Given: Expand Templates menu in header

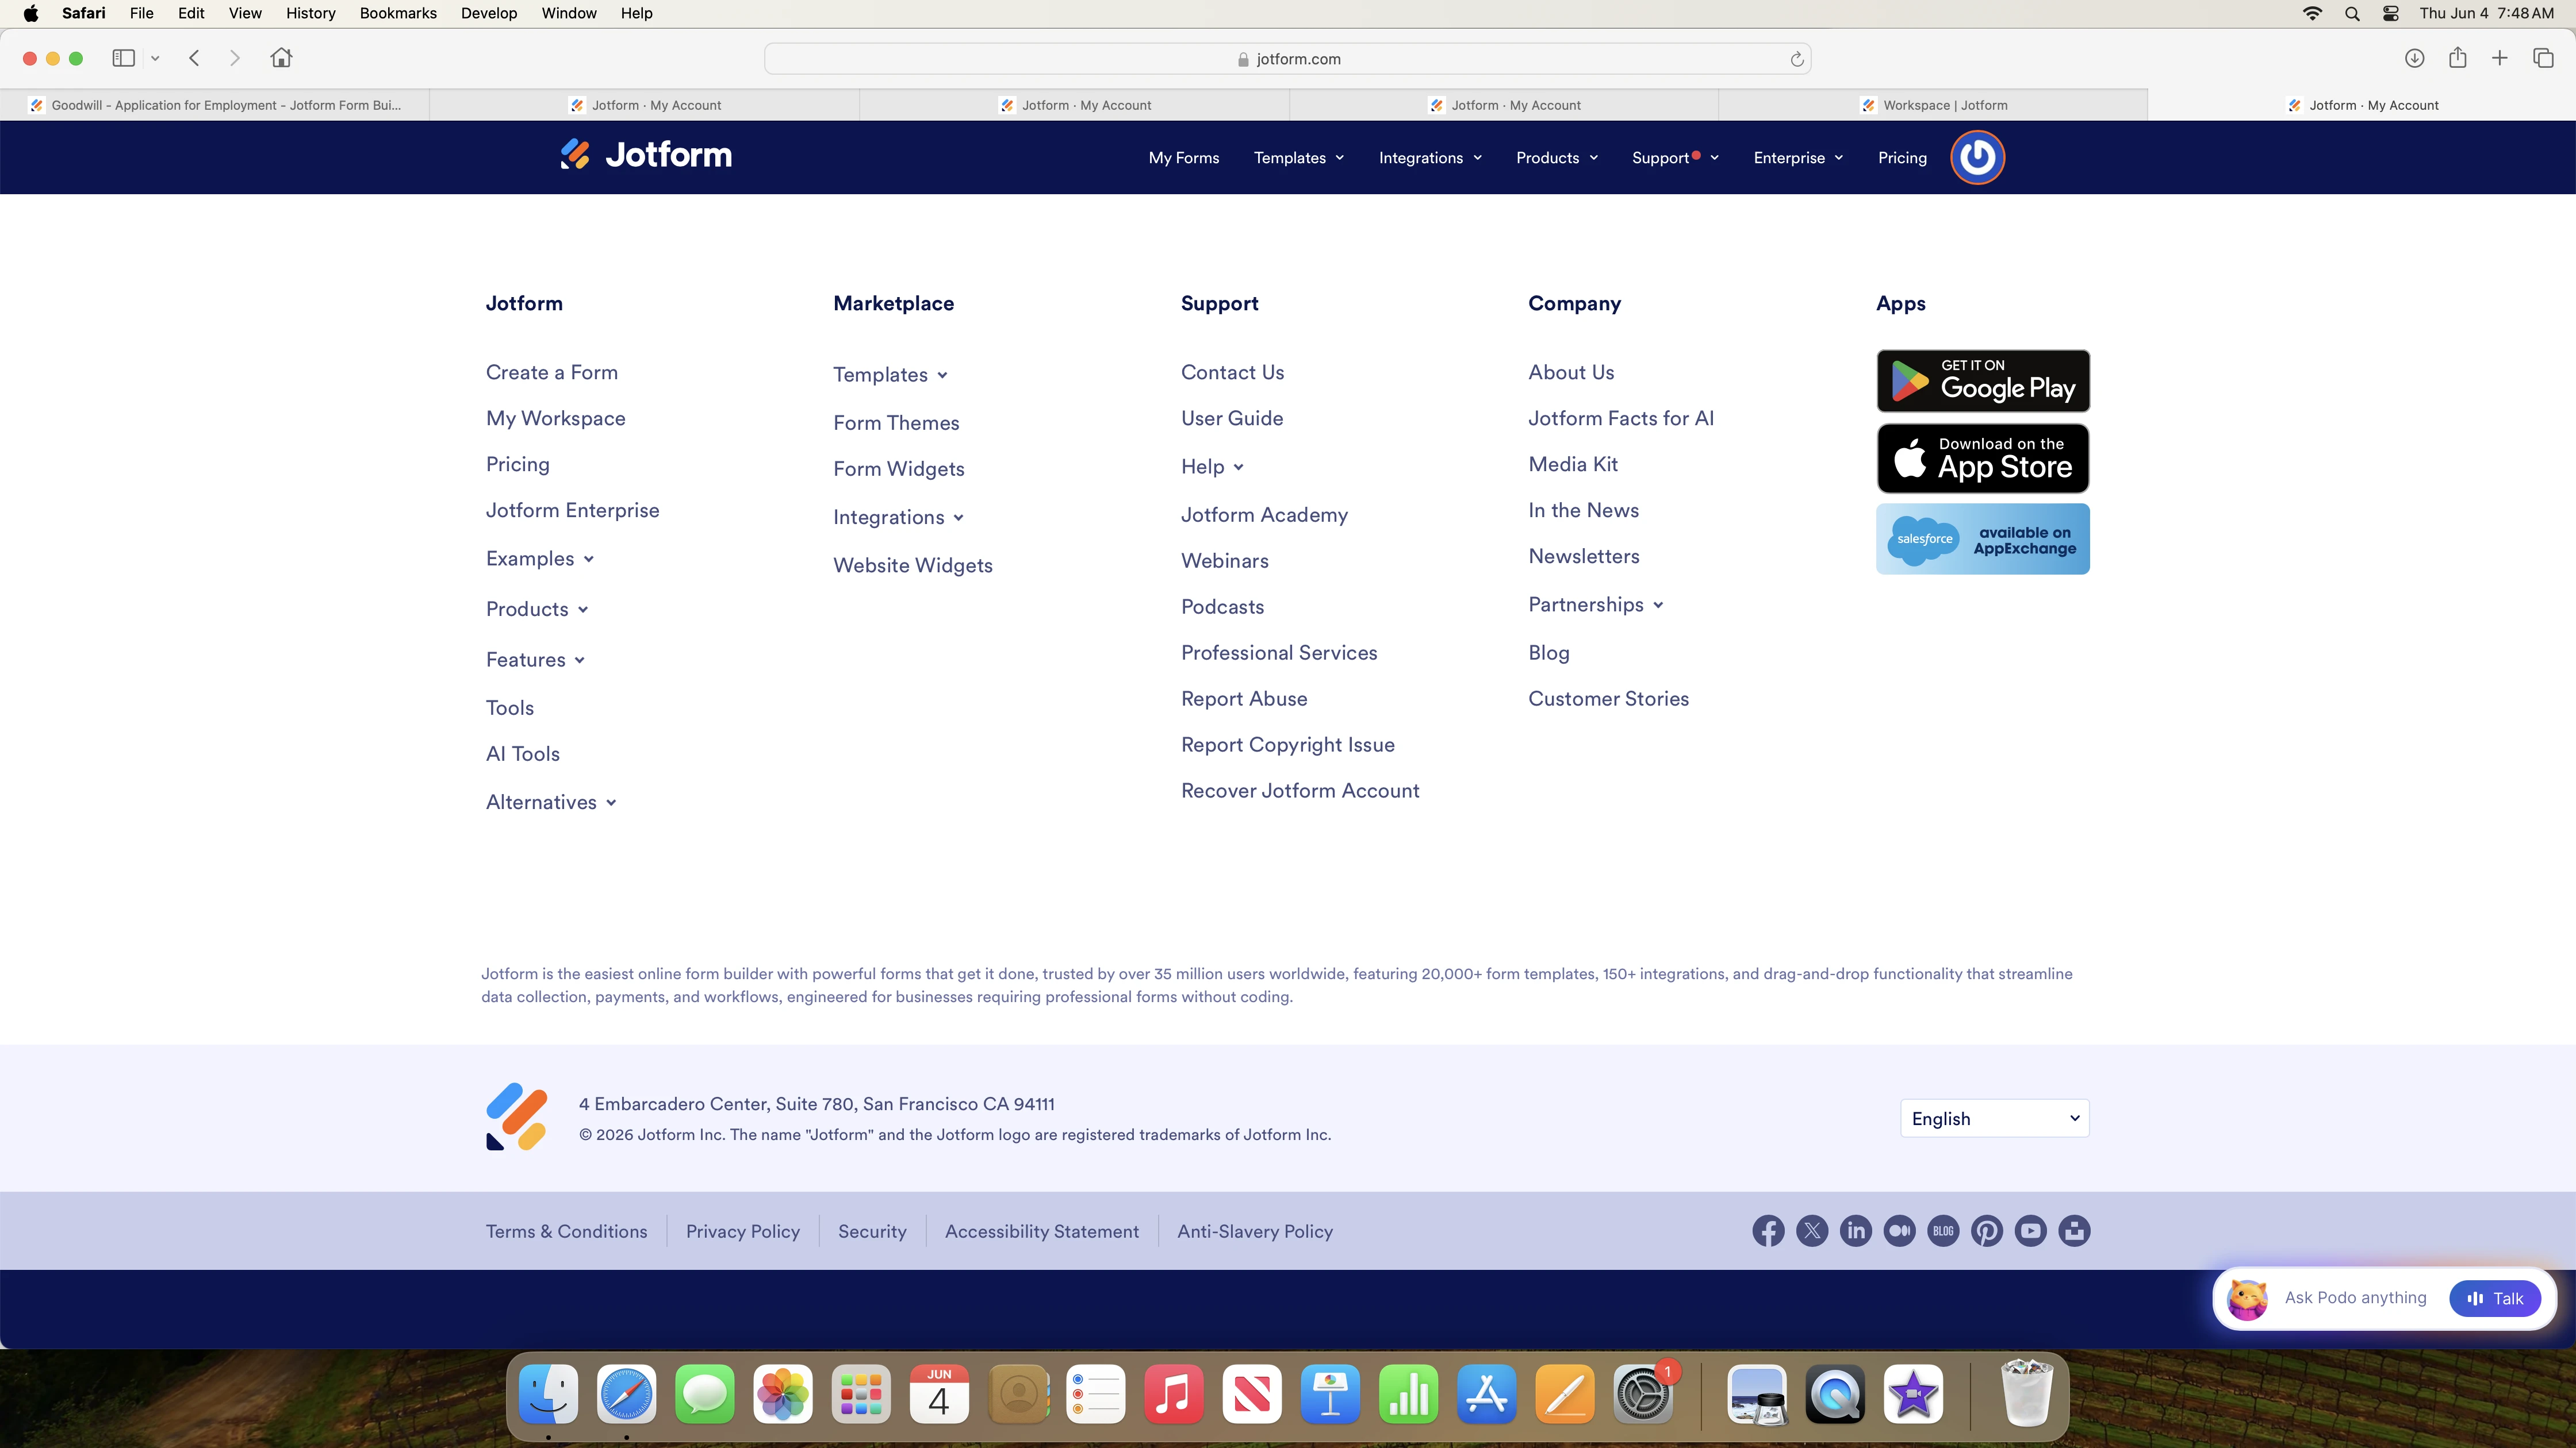Looking at the screenshot, I should click(x=1299, y=158).
